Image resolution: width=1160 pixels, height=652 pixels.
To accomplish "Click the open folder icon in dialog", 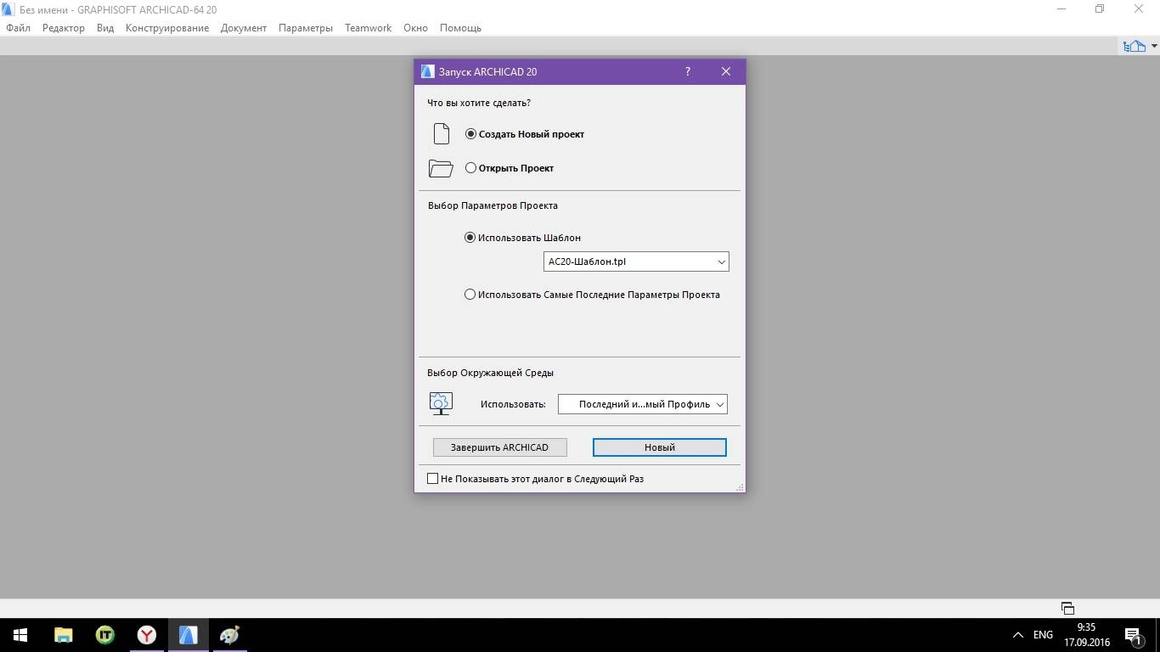I will tap(441, 168).
